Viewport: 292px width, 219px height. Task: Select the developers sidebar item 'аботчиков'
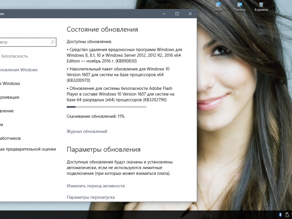pos(10,138)
